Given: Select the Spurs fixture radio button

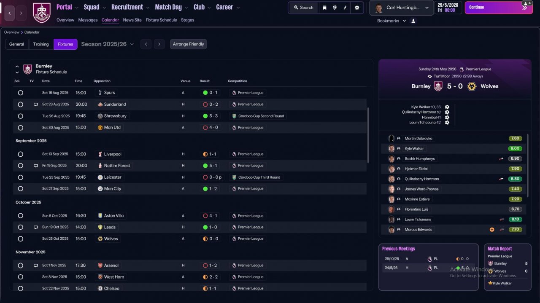Looking at the screenshot, I should [20, 93].
